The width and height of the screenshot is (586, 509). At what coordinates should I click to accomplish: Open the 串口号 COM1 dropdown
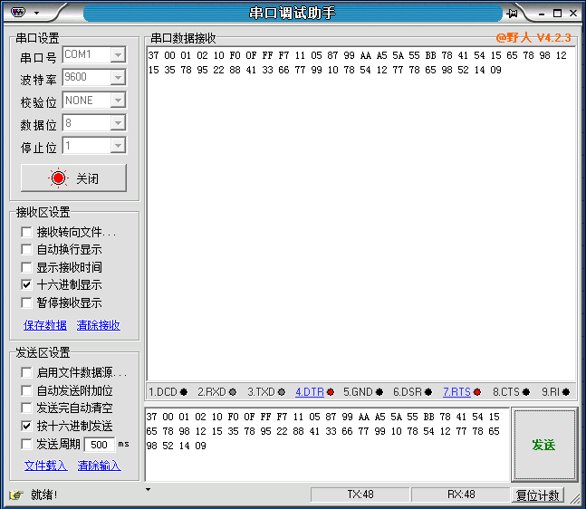click(x=118, y=55)
